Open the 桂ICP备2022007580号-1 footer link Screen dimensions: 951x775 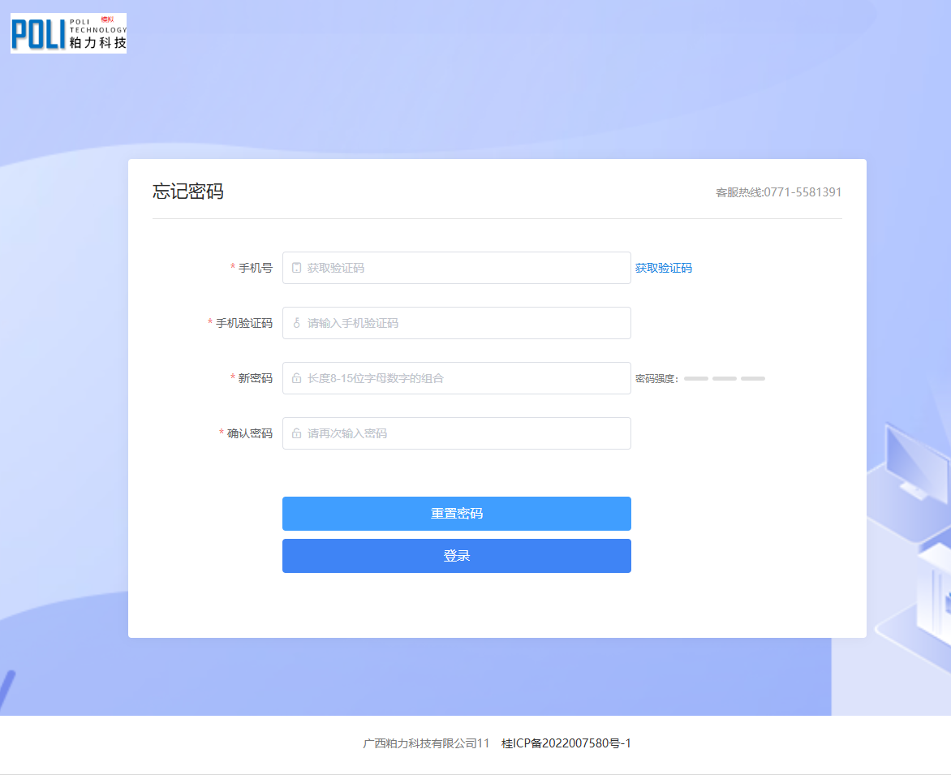click(566, 743)
